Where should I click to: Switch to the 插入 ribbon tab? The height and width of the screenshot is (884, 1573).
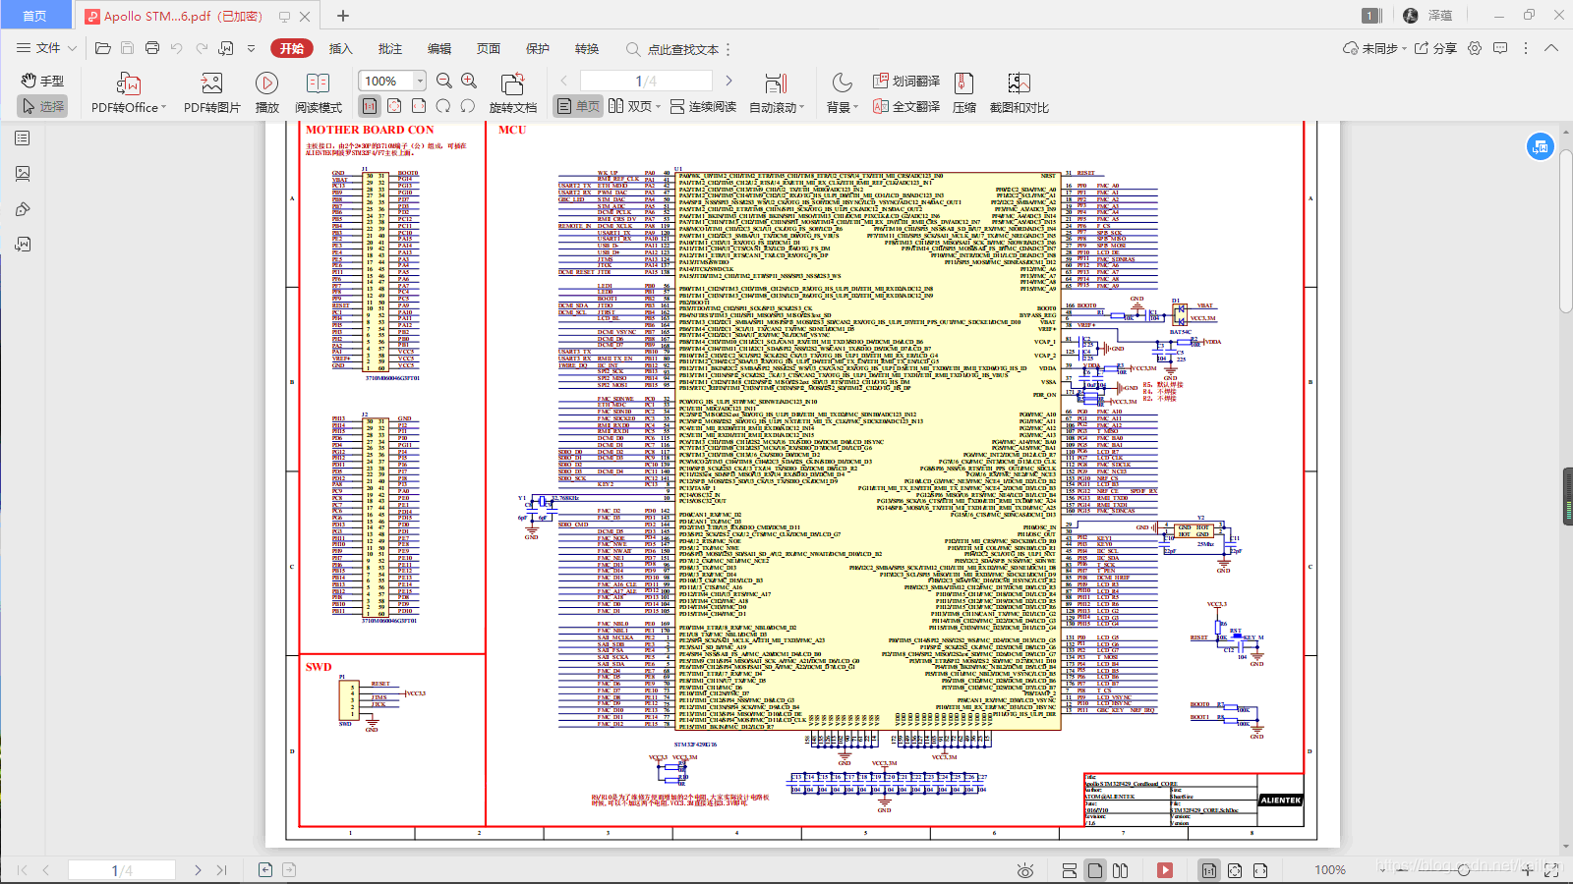tap(340, 48)
